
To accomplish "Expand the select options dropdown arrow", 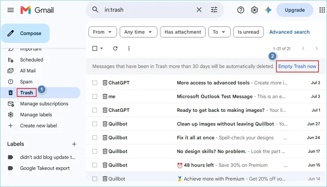I will [x=102, y=48].
